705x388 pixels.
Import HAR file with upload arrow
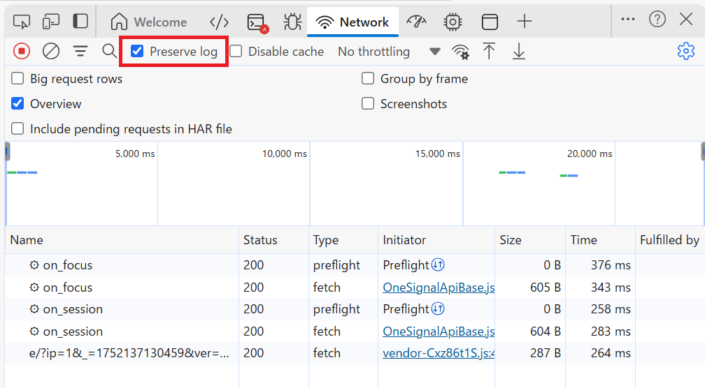489,51
